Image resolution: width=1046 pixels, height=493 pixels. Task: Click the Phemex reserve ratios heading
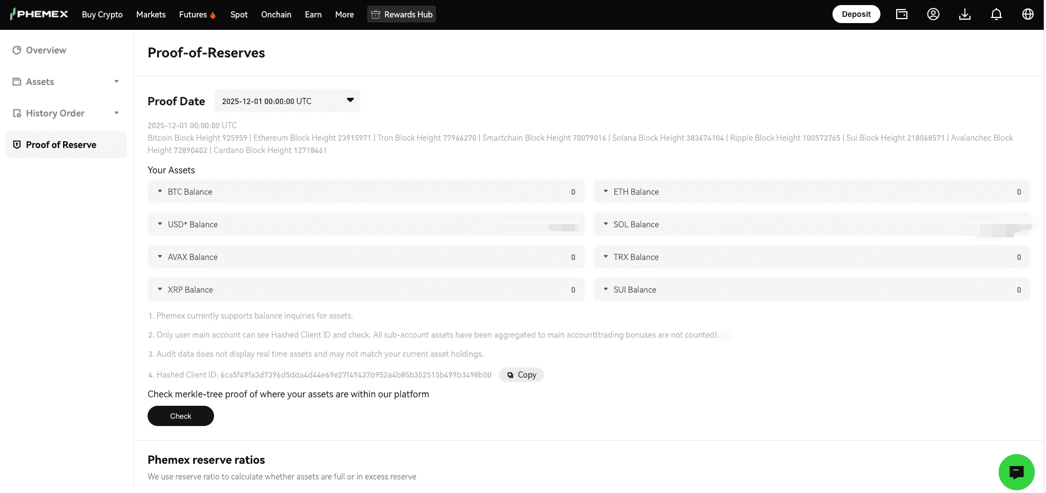(x=206, y=460)
